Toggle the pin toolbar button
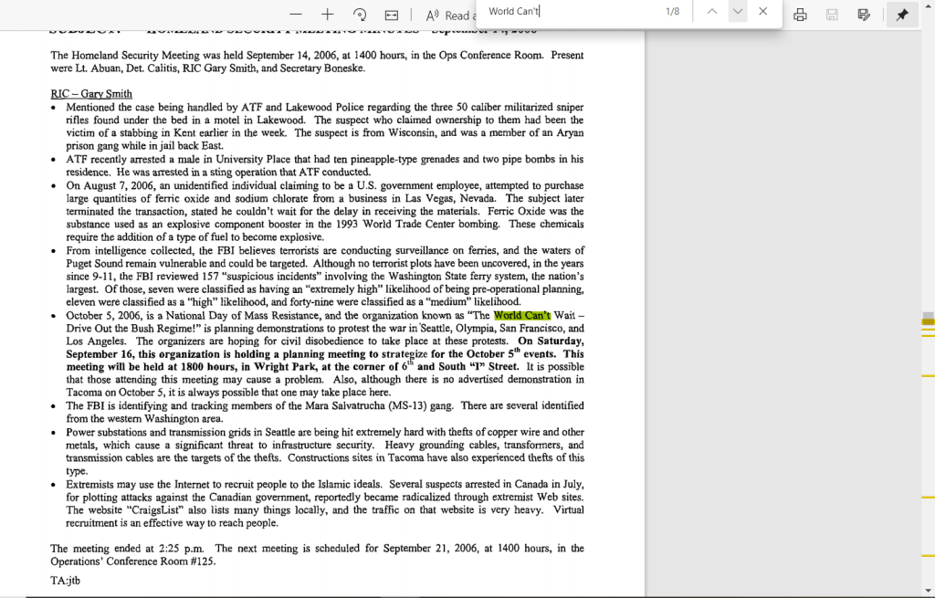 (x=902, y=15)
